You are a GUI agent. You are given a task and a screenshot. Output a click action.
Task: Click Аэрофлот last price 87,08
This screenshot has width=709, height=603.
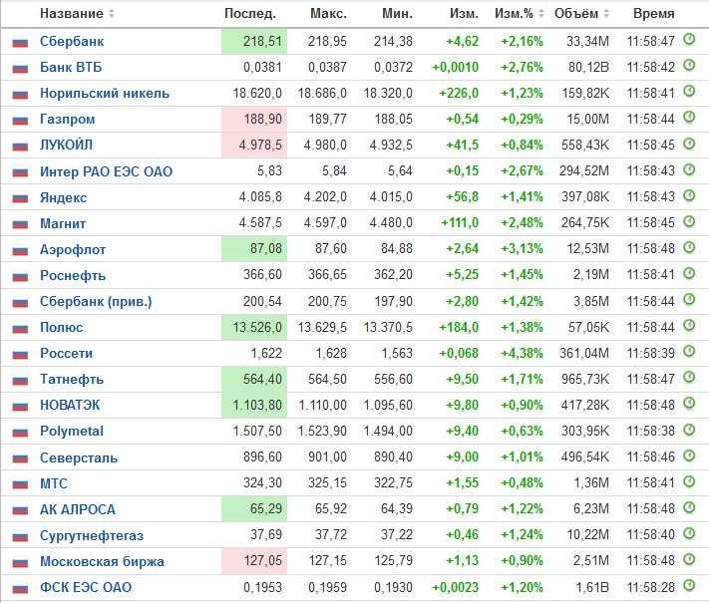266,248
